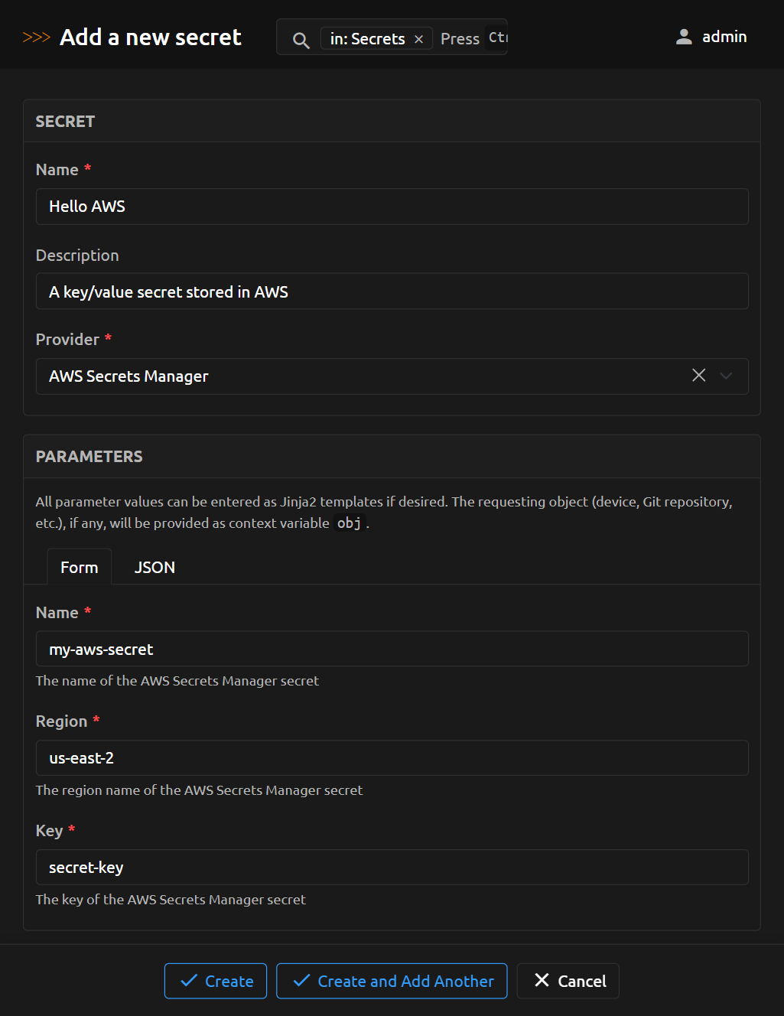The image size is (784, 1016).
Task: Remove the 'in: Secrets' search filter
Action: point(418,39)
